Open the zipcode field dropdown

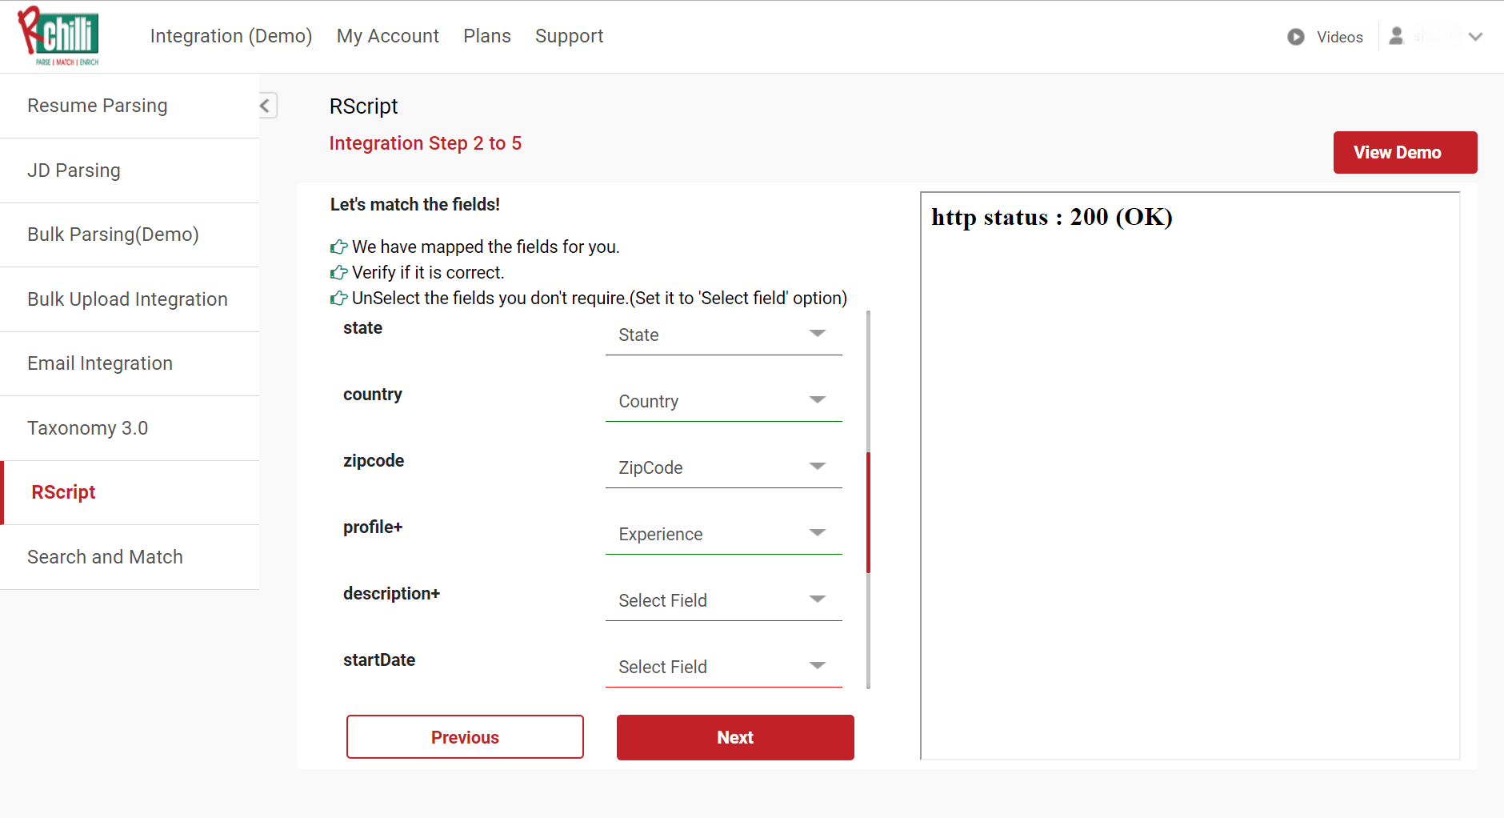[x=724, y=467]
